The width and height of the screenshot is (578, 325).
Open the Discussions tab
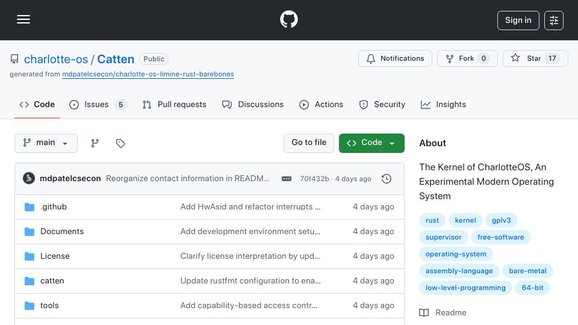(253, 105)
